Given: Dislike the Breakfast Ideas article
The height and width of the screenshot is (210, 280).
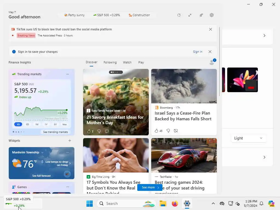Looking at the screenshot, I should [x=99, y=131].
